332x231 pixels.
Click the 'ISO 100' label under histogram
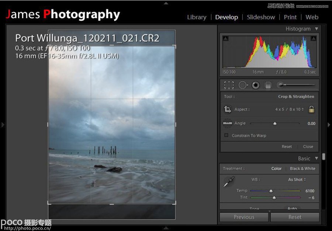click(229, 72)
